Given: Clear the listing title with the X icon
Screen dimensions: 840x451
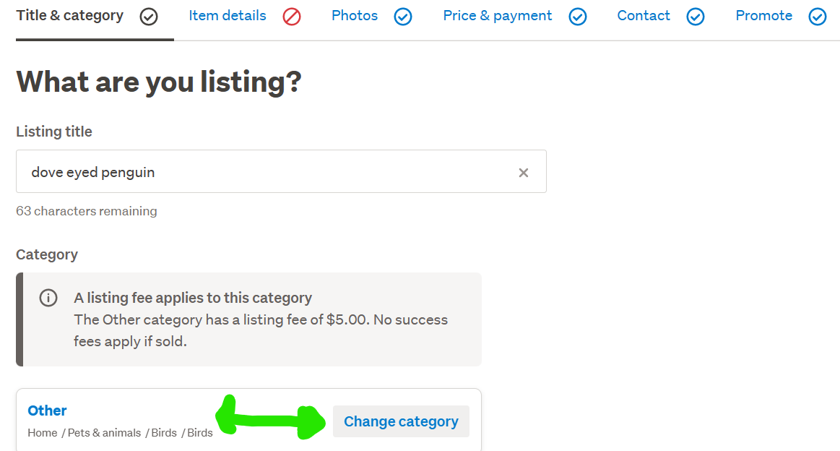Looking at the screenshot, I should pyautogui.click(x=524, y=173).
